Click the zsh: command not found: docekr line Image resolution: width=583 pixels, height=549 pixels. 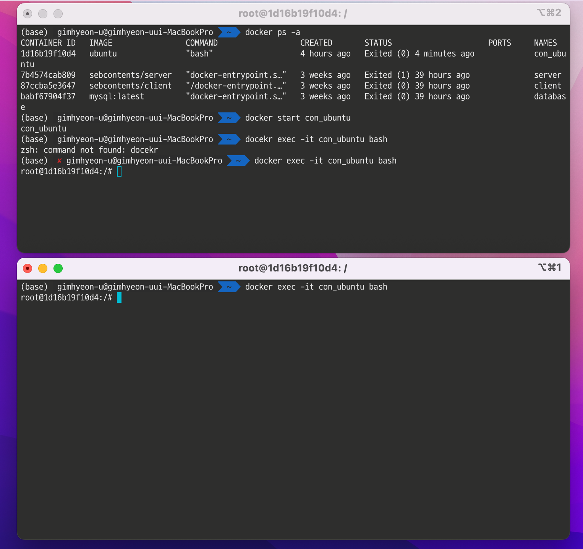pos(89,150)
